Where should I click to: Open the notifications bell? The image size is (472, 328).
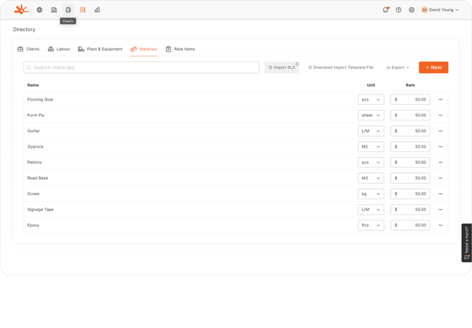pyautogui.click(x=385, y=10)
